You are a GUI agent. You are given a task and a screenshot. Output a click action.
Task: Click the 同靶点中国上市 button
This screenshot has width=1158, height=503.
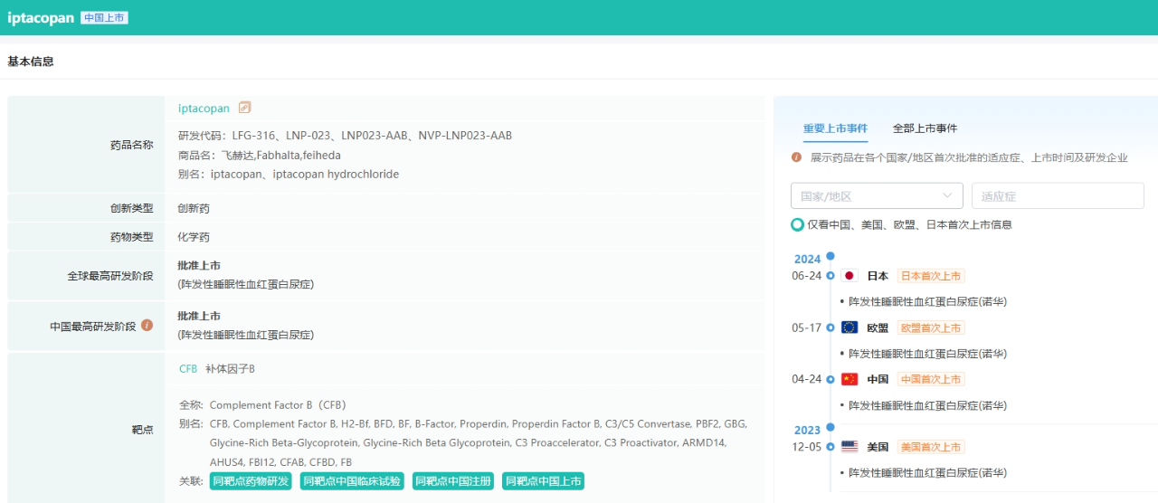544,481
